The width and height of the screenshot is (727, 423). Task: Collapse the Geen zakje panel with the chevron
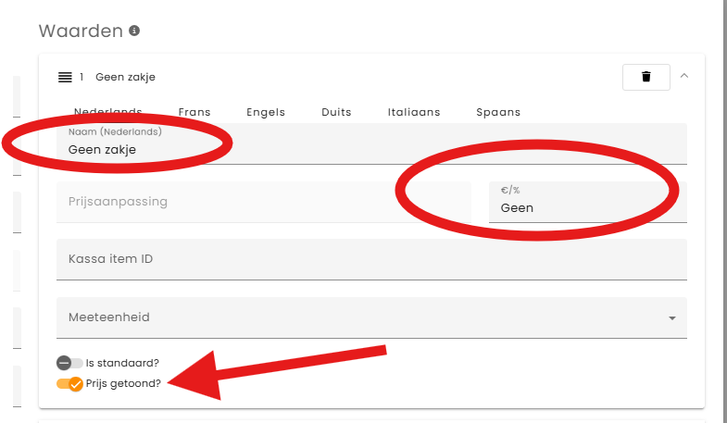point(684,76)
